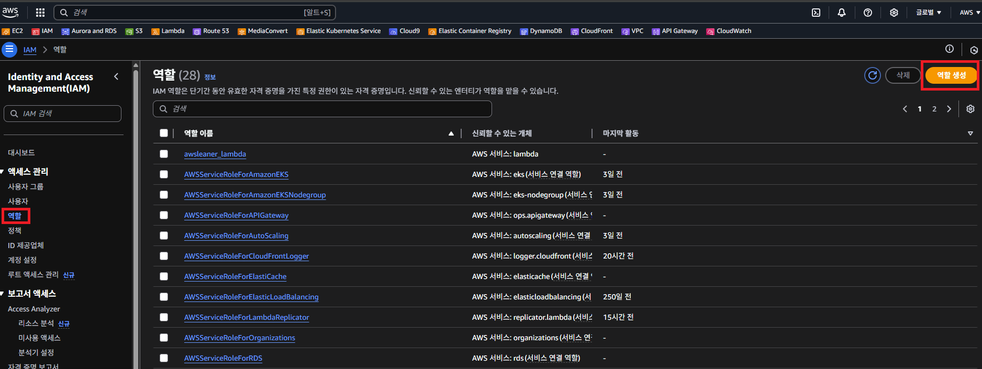Open S3 shortcut in favorites bar
982x369 pixels.
[x=134, y=31]
